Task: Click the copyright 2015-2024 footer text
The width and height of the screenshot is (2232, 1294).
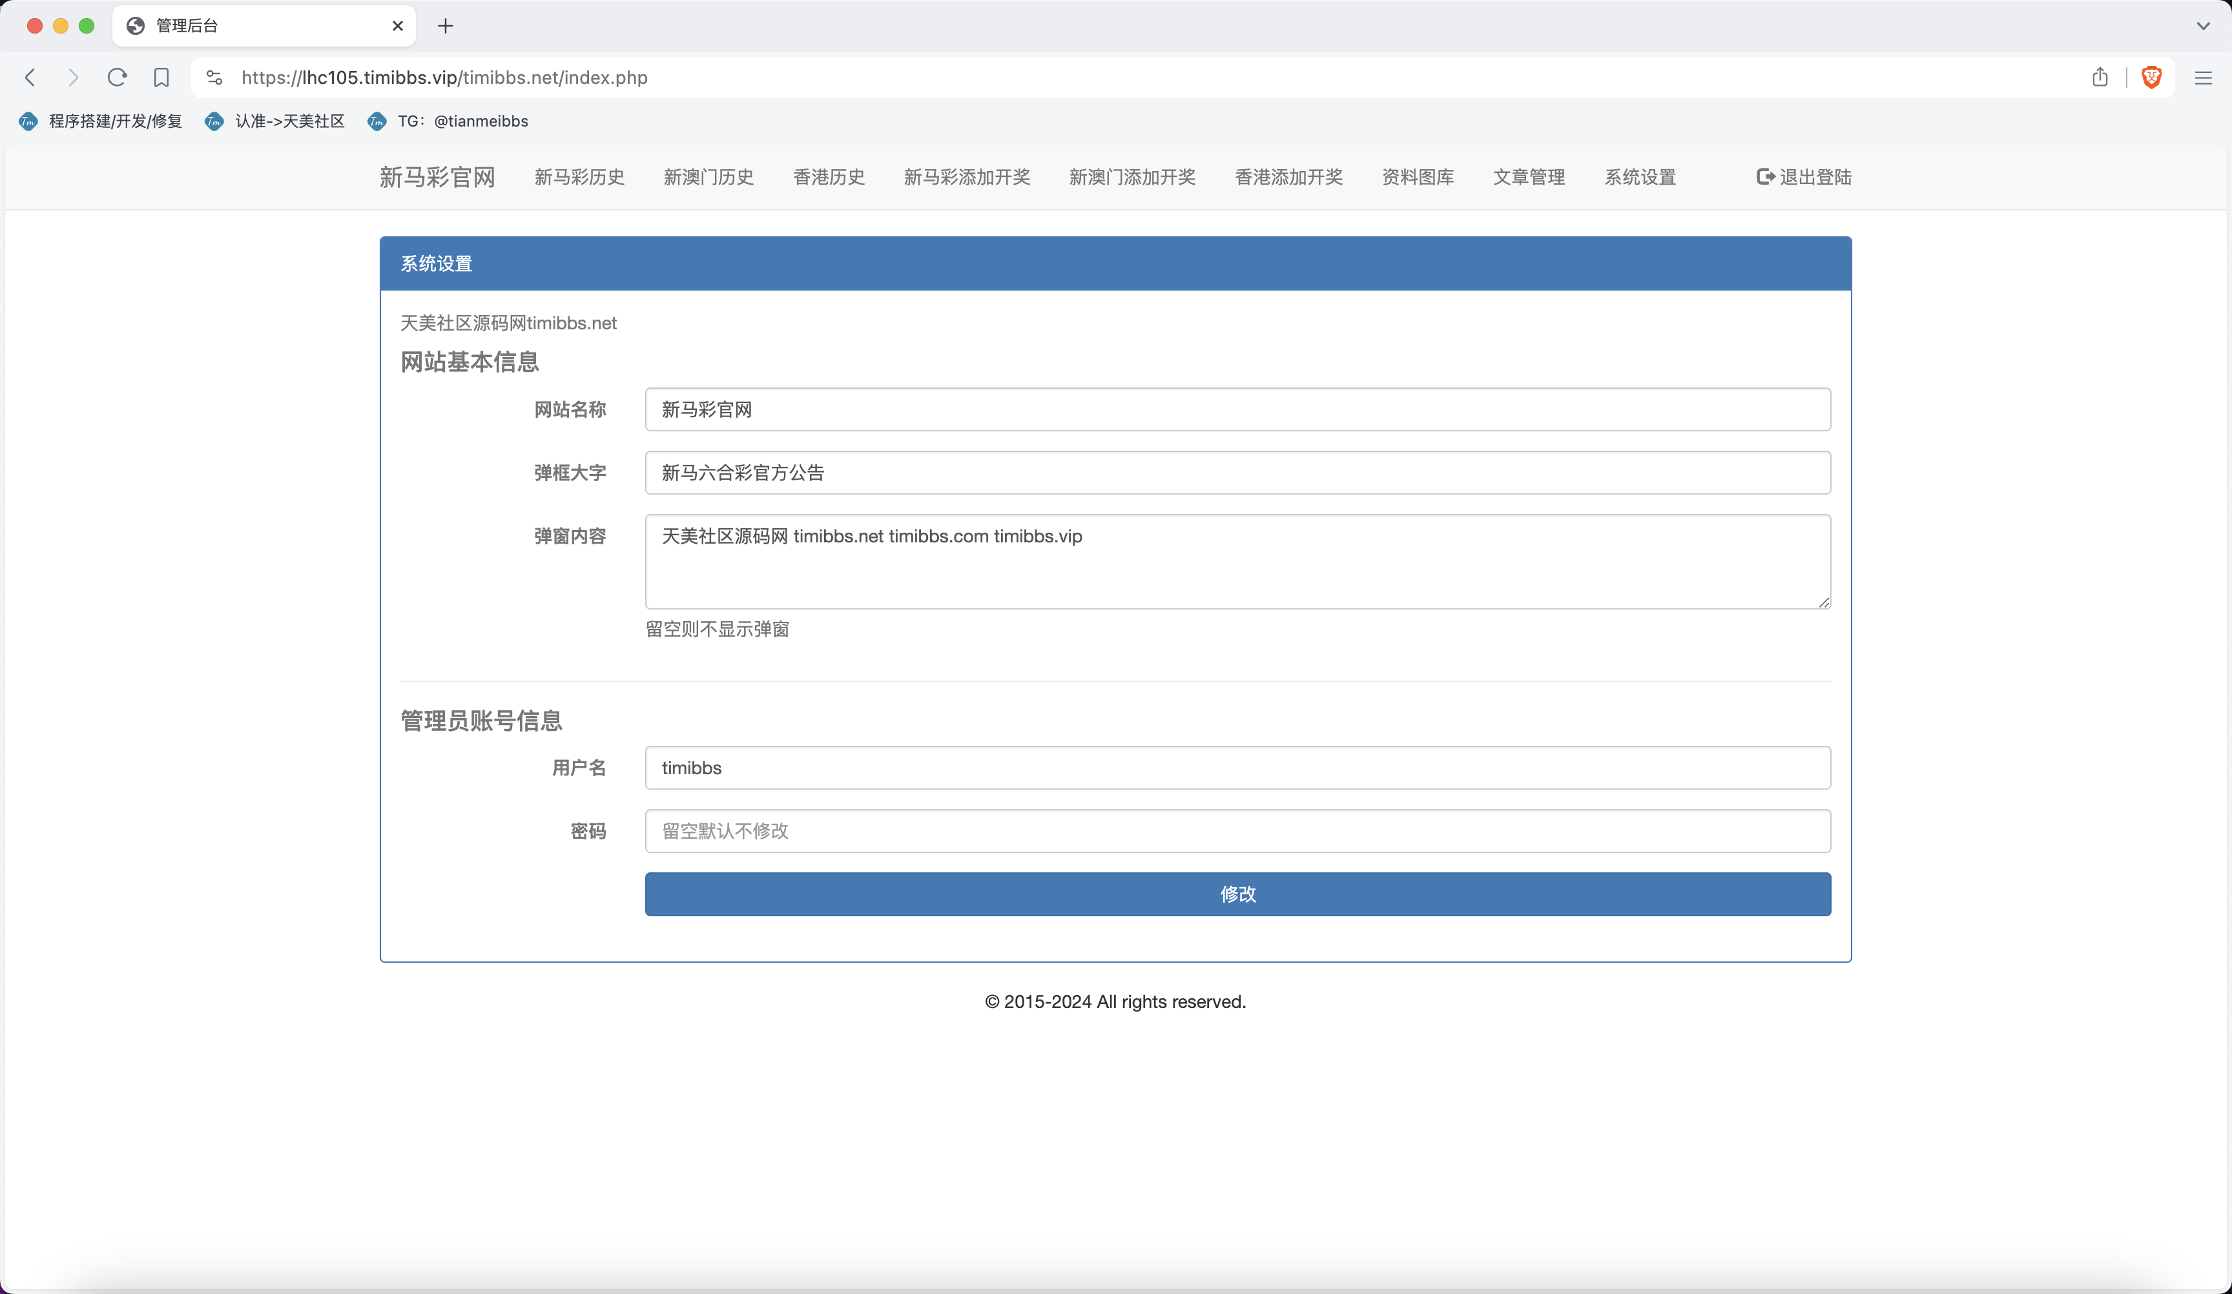Action: [1115, 1001]
